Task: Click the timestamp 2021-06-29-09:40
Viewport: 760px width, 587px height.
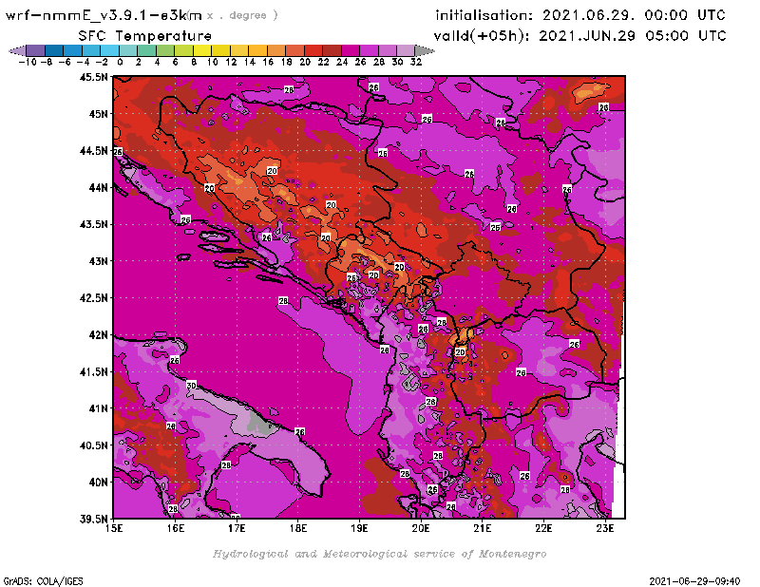Action: click(x=694, y=580)
